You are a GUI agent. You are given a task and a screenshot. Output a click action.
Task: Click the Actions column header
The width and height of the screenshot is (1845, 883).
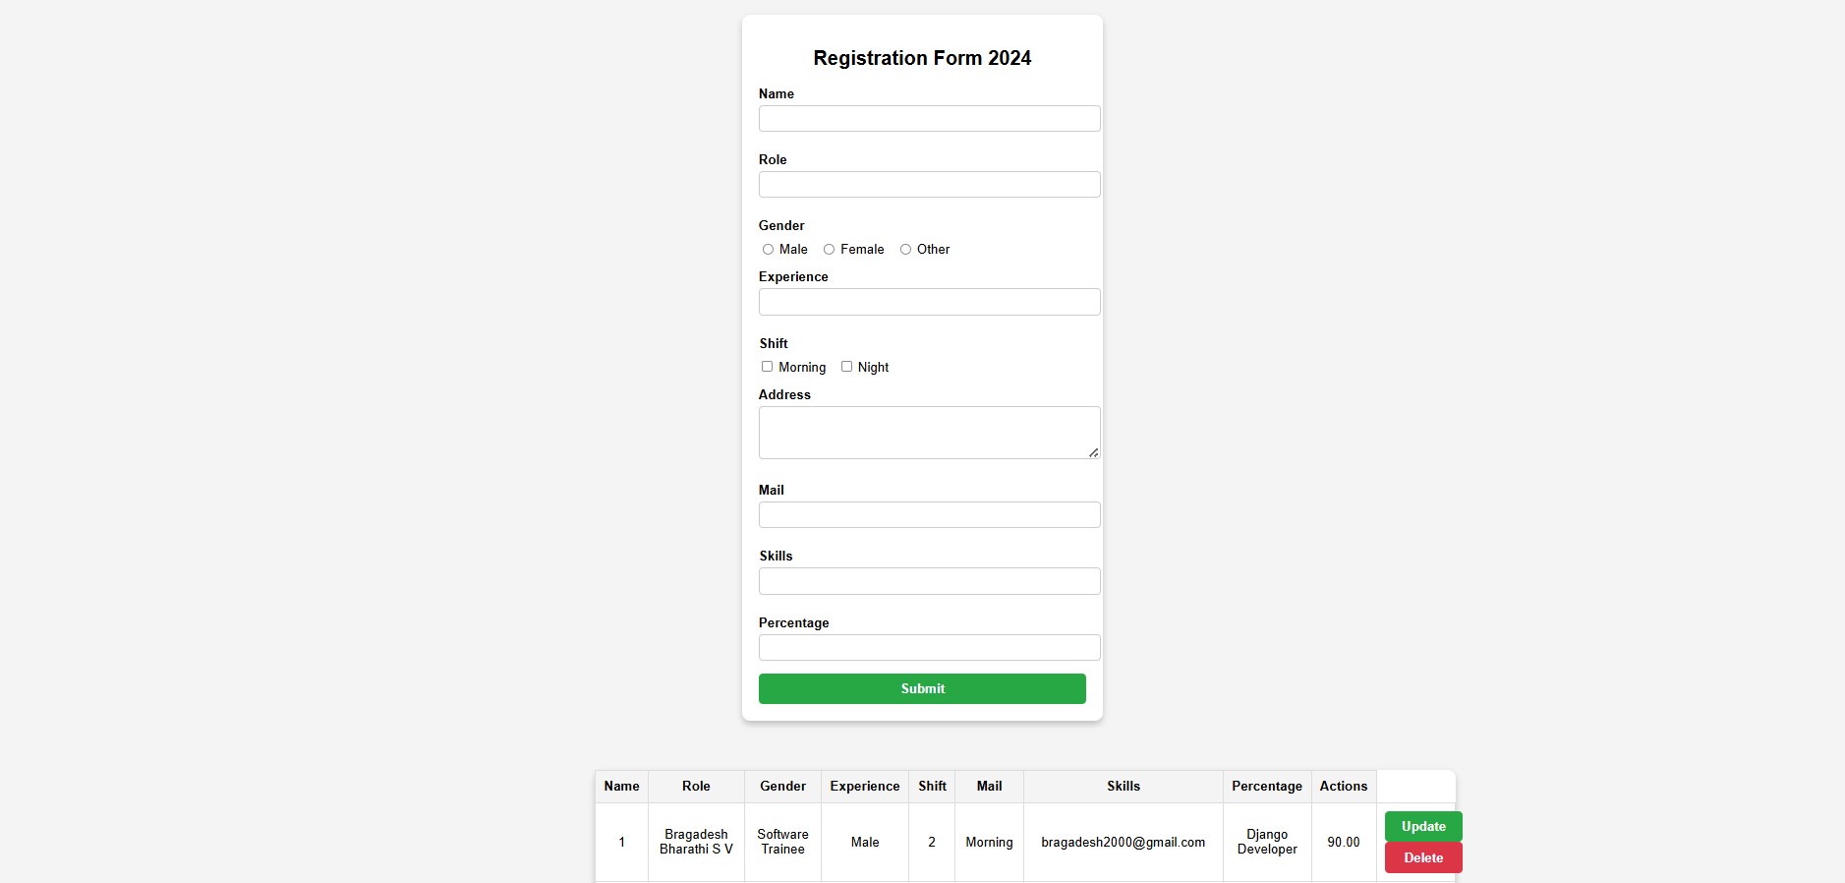click(x=1343, y=787)
